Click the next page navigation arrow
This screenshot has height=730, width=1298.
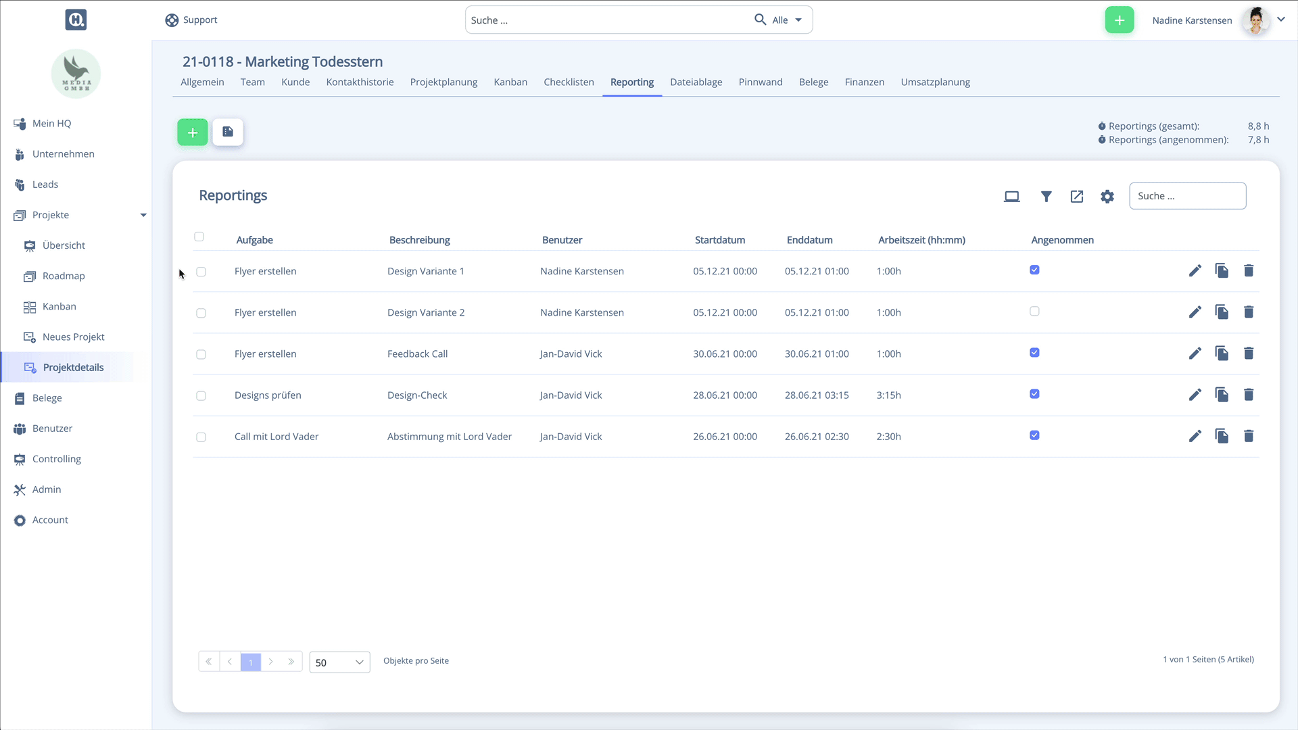coord(271,661)
